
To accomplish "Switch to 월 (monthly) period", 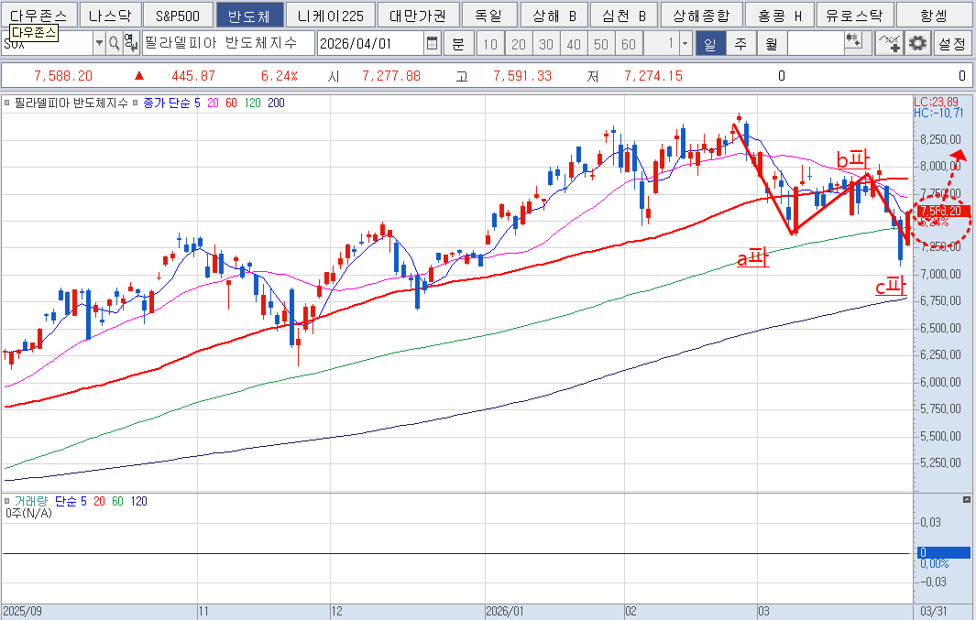I will [771, 43].
